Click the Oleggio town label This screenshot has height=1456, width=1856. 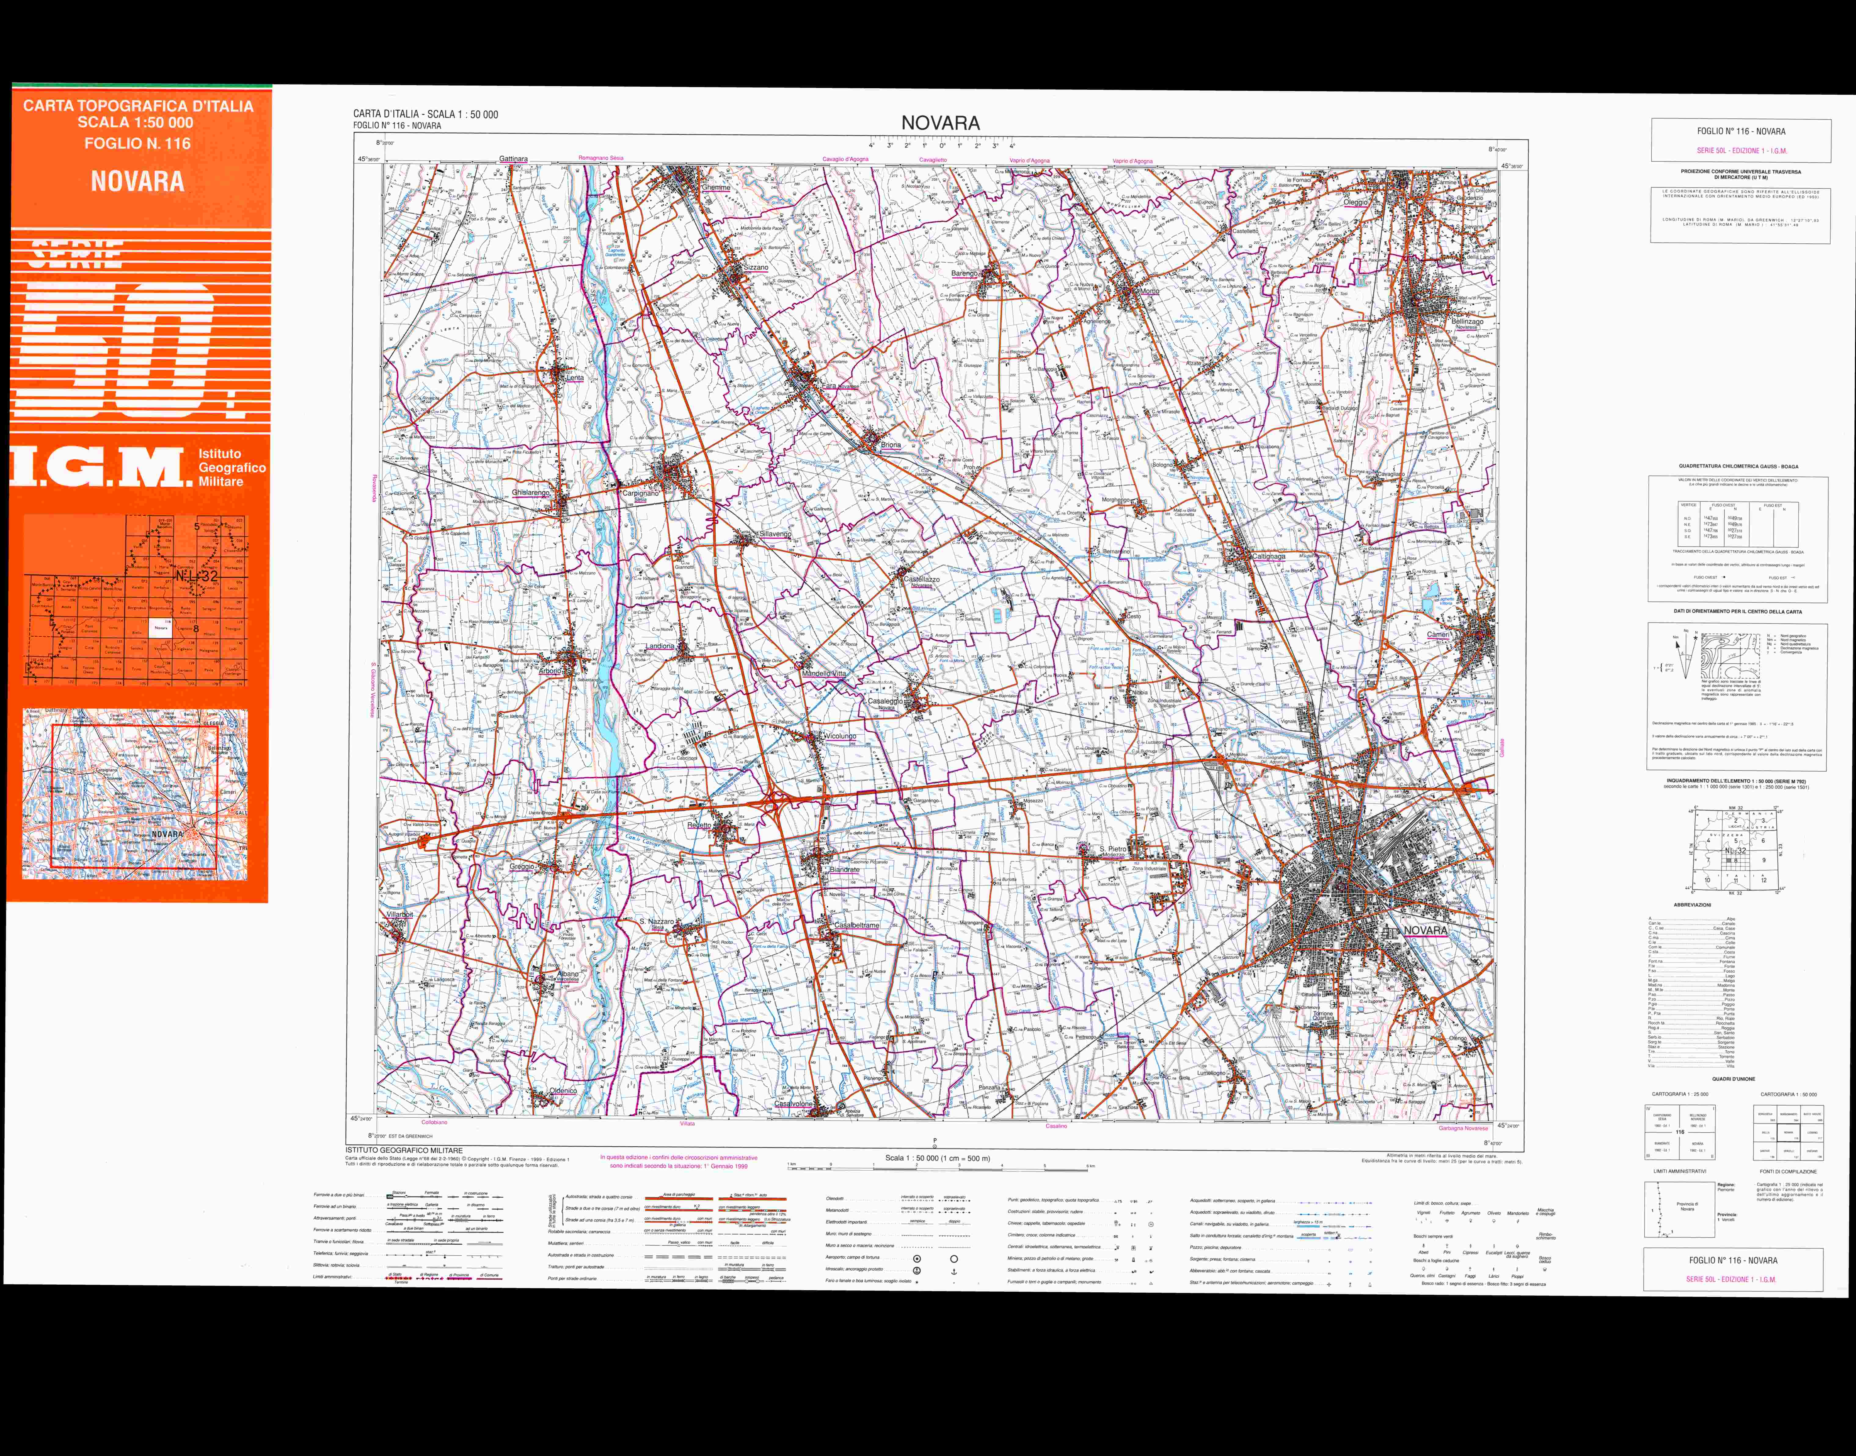pyautogui.click(x=1355, y=202)
